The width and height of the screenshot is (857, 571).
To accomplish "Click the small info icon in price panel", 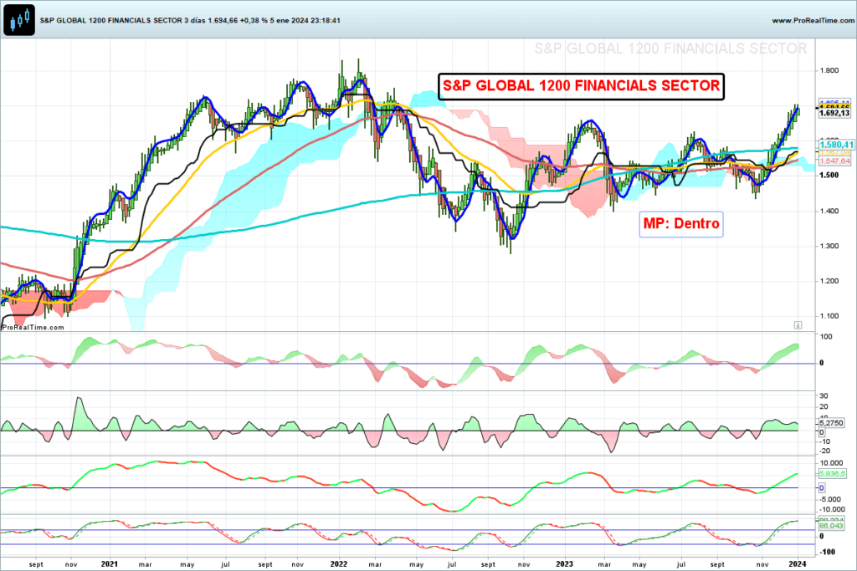I will 798,325.
